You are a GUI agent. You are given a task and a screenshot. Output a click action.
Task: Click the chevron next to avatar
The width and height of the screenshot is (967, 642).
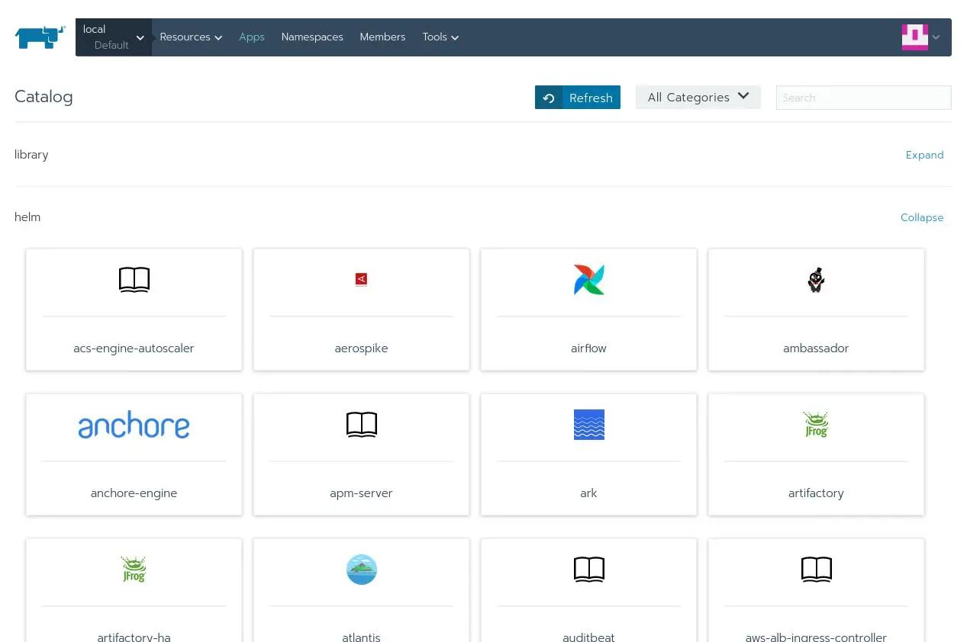(x=936, y=37)
